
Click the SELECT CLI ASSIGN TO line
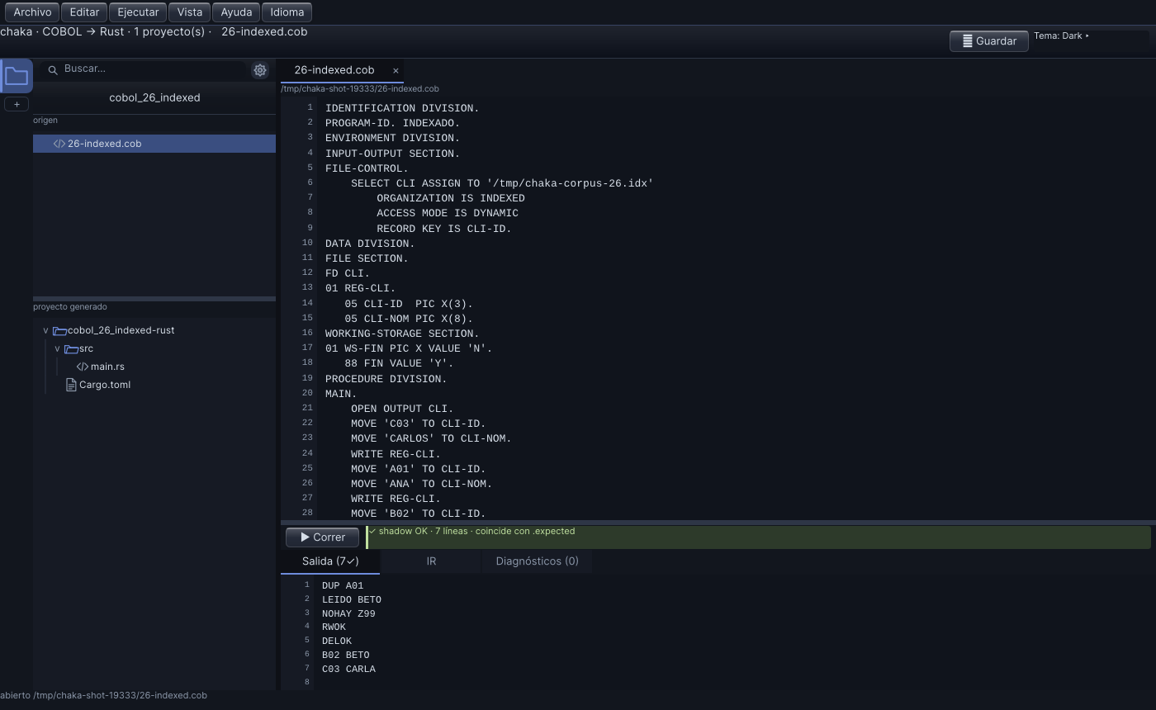coord(502,183)
